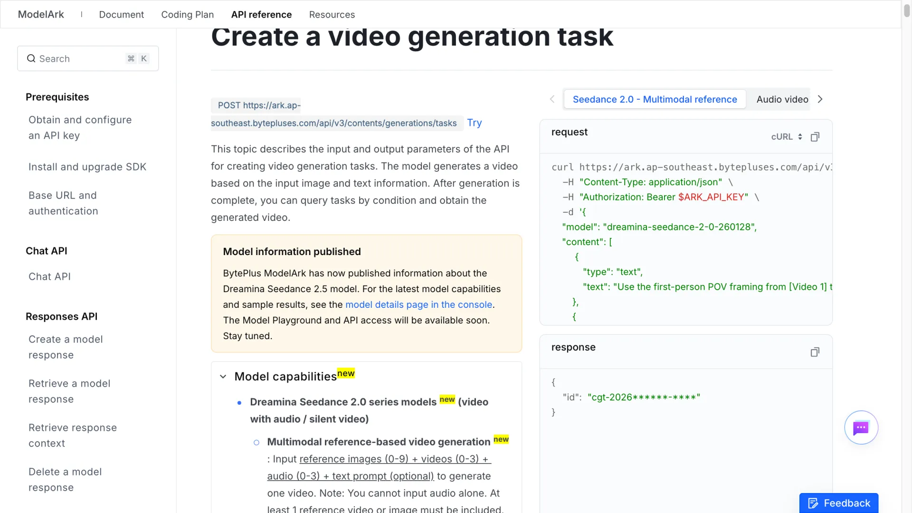Image resolution: width=912 pixels, height=513 pixels.
Task: Collapse the Model capabilities section
Action: click(223, 377)
